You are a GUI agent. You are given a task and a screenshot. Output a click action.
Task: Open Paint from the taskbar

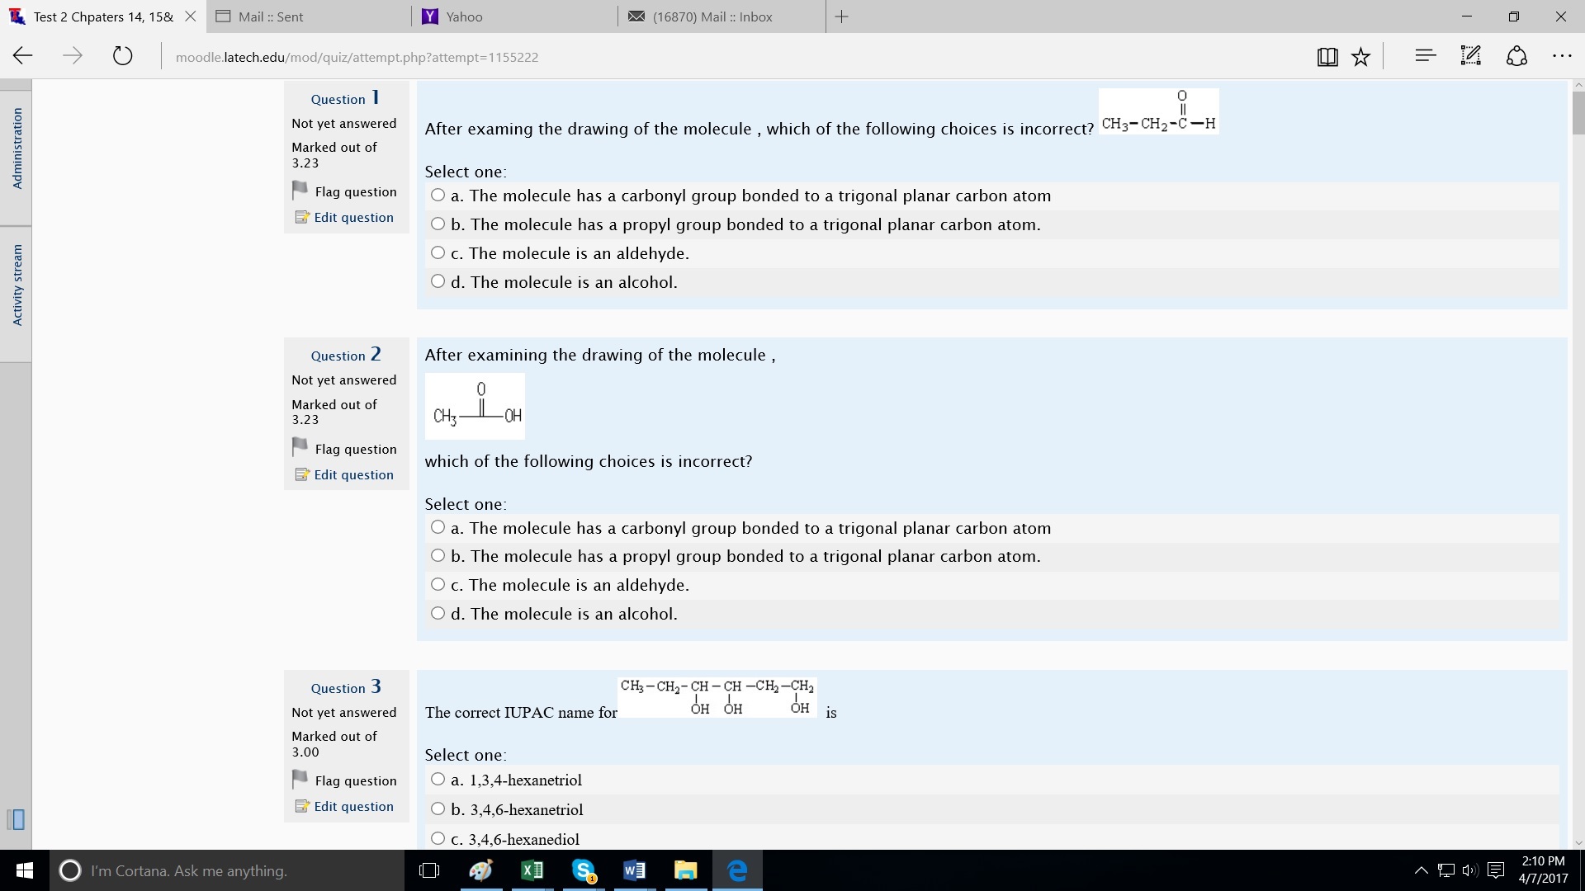click(480, 870)
